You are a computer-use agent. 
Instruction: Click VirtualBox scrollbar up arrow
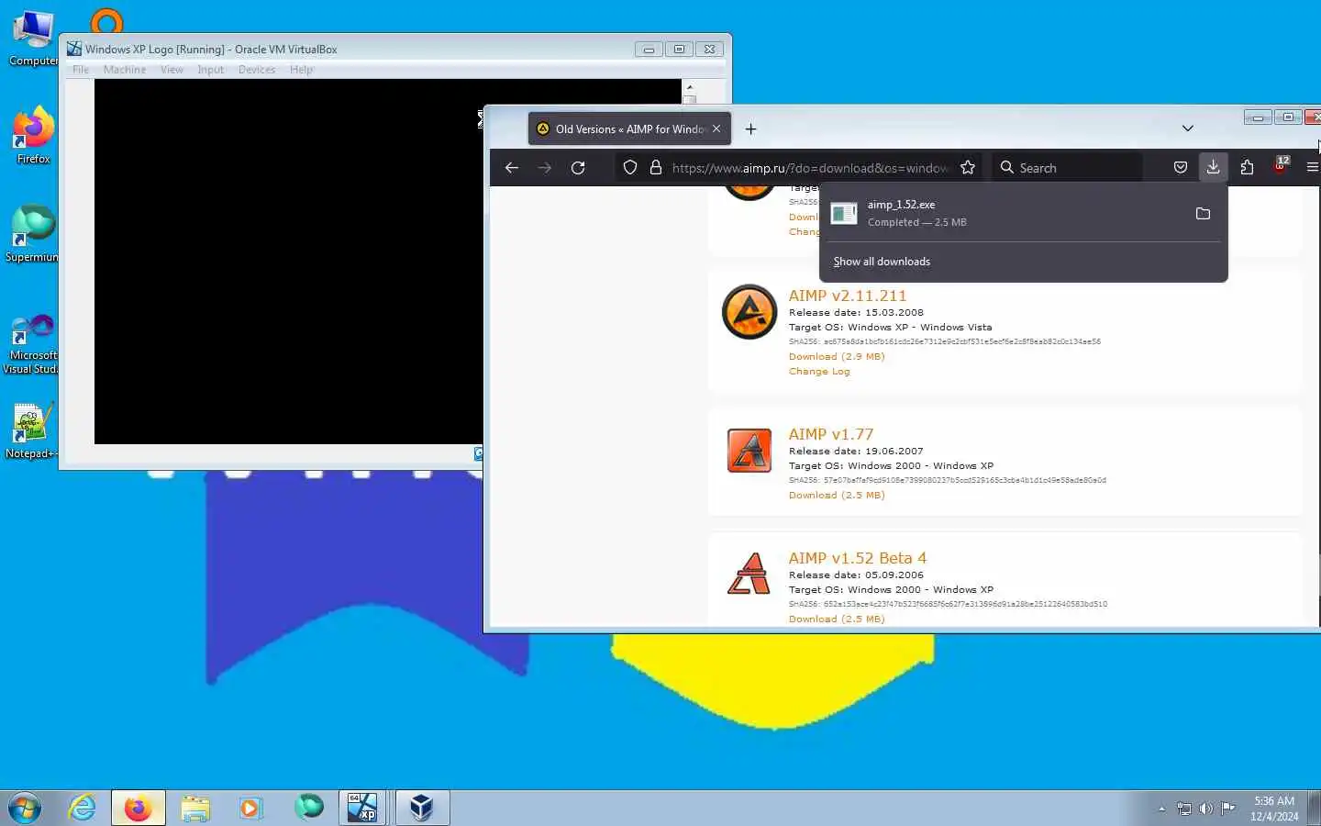coord(690,86)
